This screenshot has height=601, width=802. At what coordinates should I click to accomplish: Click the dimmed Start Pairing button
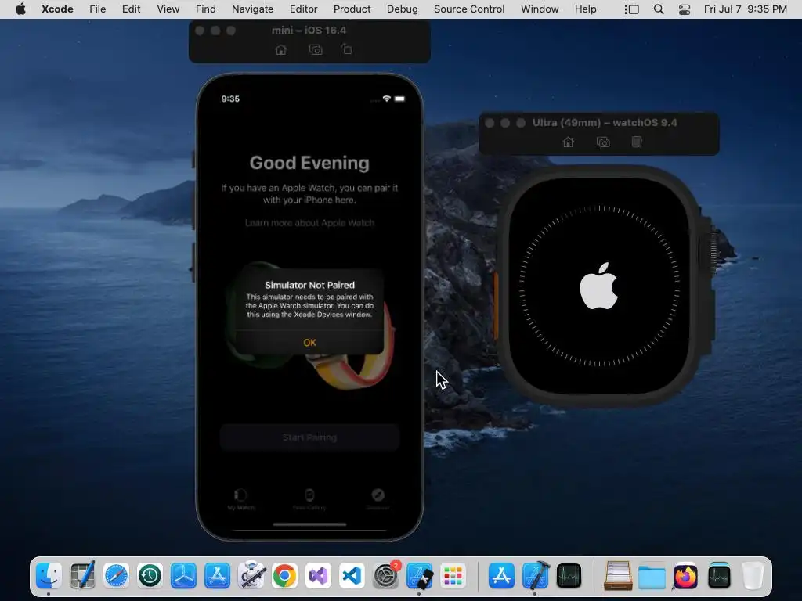coord(309,437)
